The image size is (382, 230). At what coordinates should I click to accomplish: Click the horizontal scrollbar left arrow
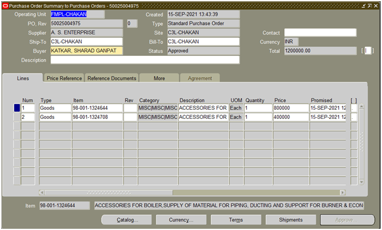(41, 192)
